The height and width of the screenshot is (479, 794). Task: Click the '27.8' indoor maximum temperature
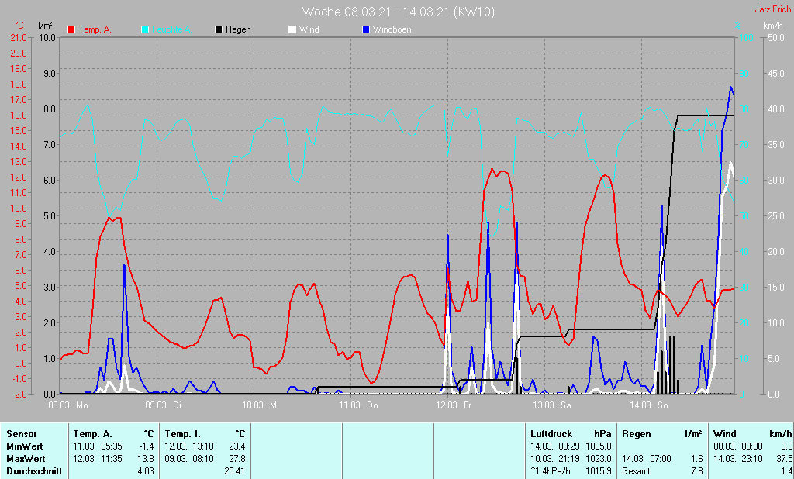[x=237, y=459]
